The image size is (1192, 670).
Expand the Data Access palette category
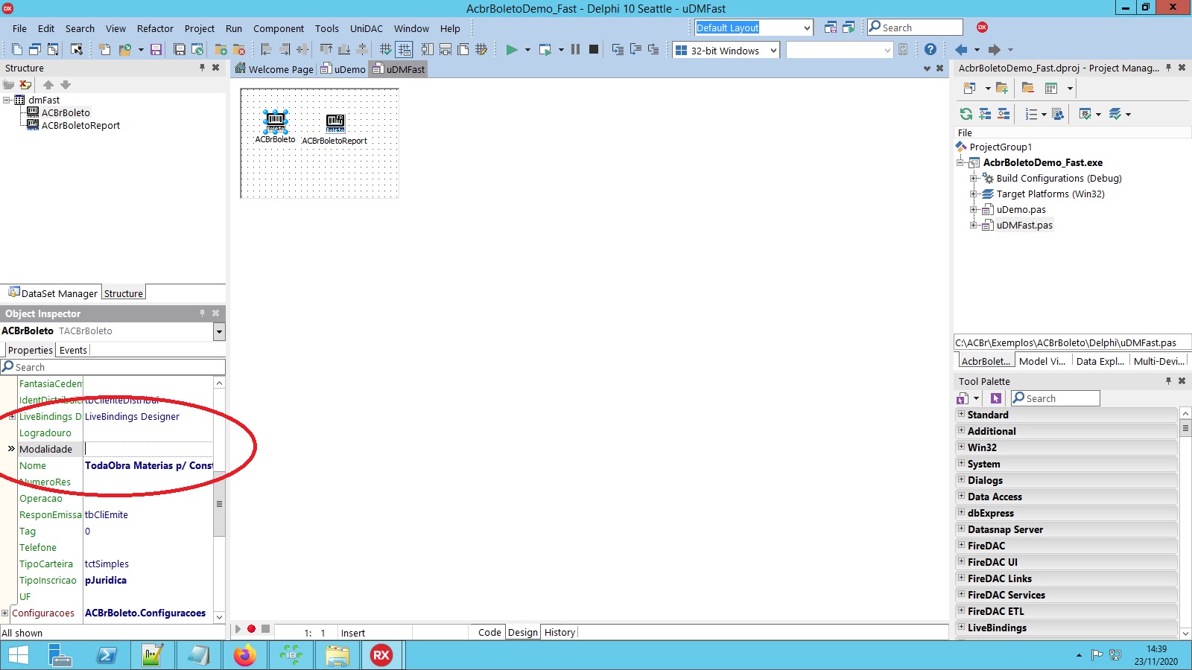point(961,496)
